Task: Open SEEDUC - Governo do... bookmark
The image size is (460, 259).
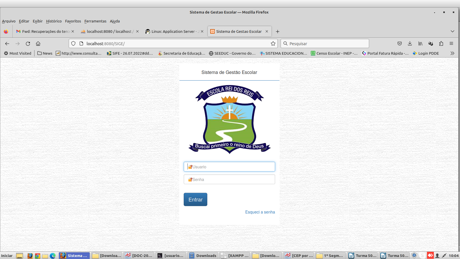Action: [x=232, y=53]
